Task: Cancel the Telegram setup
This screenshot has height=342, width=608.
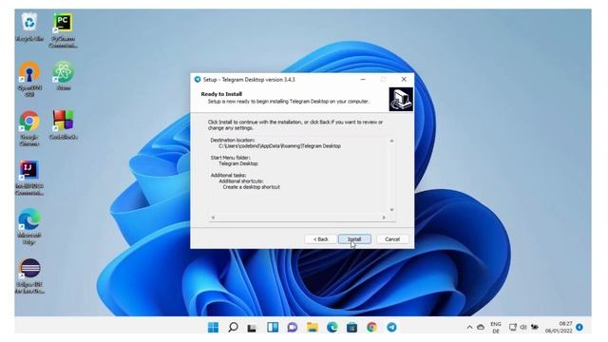Action: point(392,239)
